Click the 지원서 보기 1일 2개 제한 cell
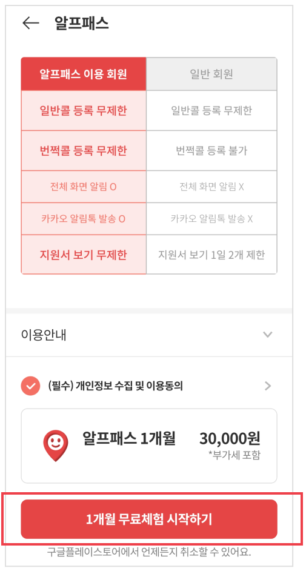306x571 pixels. click(211, 255)
